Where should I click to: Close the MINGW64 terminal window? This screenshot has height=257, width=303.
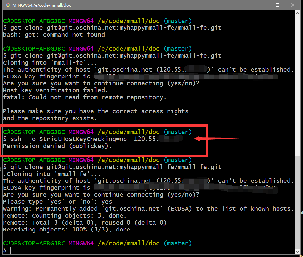(293, 5)
